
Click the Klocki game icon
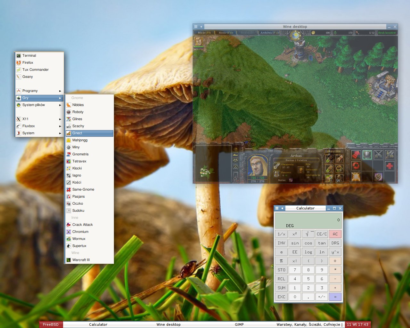click(x=69, y=168)
